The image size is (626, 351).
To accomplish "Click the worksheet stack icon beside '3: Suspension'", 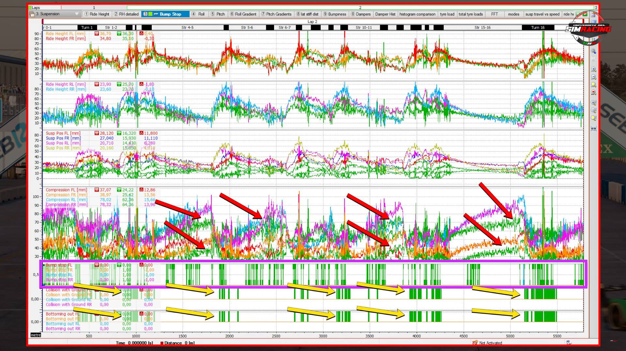I will [x=32, y=14].
